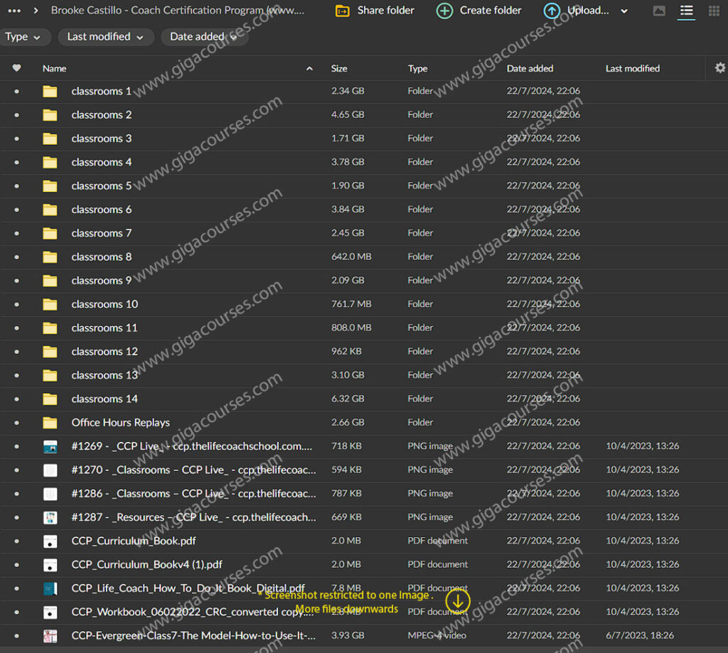Viewport: 728px width, 653px height.
Task: Click the Upload arrow icon
Action: pyautogui.click(x=552, y=11)
